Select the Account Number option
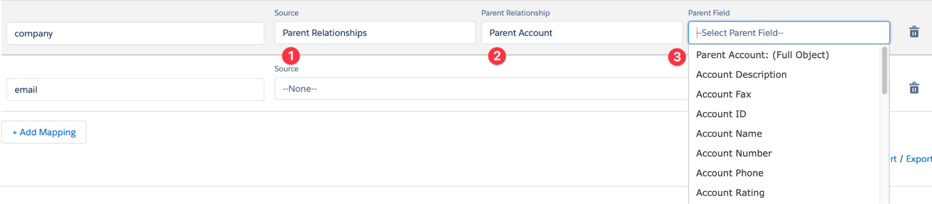The height and width of the screenshot is (204, 932). click(x=734, y=153)
